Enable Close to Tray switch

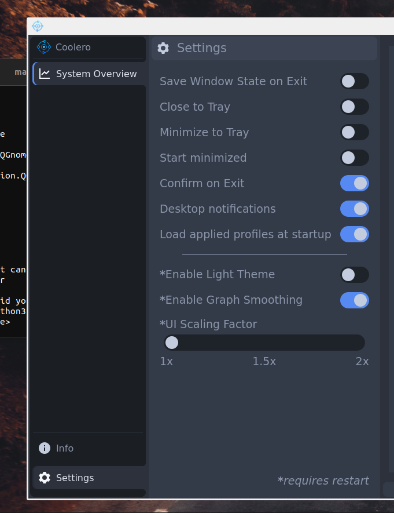point(354,107)
